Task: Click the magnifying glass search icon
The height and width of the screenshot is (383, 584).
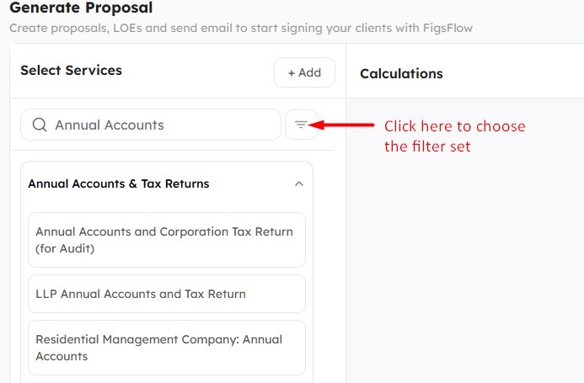Action: 40,125
